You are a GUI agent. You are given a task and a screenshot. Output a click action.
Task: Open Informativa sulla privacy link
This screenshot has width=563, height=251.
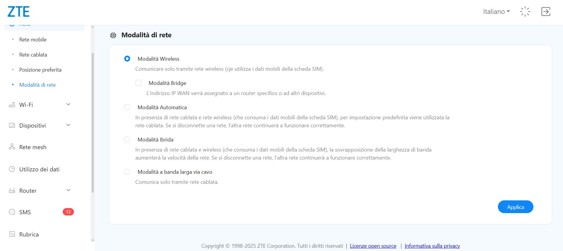coord(432,246)
